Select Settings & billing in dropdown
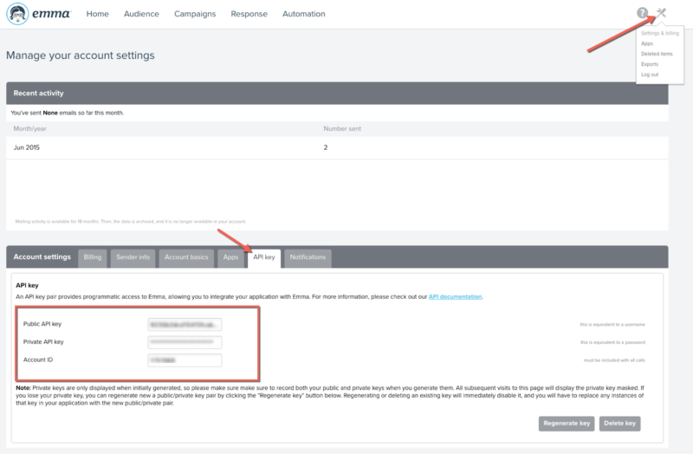 pos(660,33)
